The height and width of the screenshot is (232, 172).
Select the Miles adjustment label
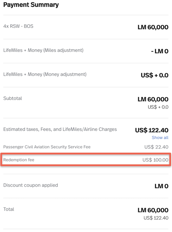coord(43,50)
